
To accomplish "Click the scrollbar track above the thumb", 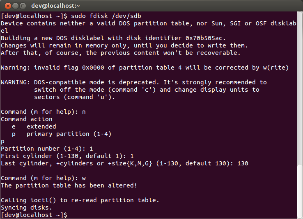I will [x=300, y=88].
